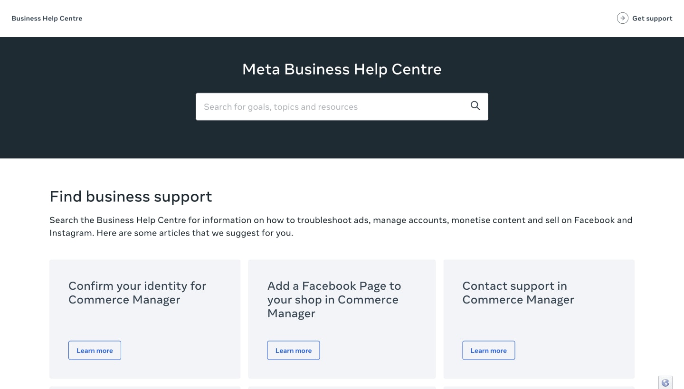Screen dimensions: 684x389
Task: Click the Meta Business Help Centre title
Action: coord(342,69)
